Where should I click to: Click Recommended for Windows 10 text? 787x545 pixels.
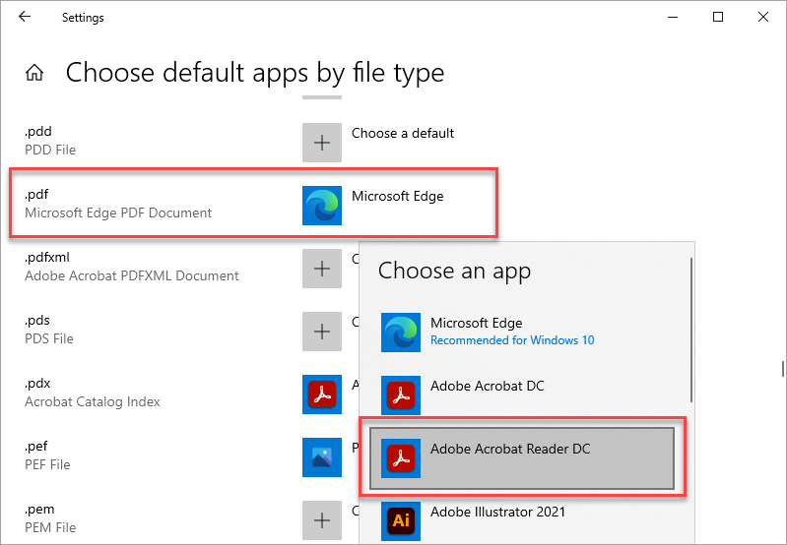pos(512,340)
